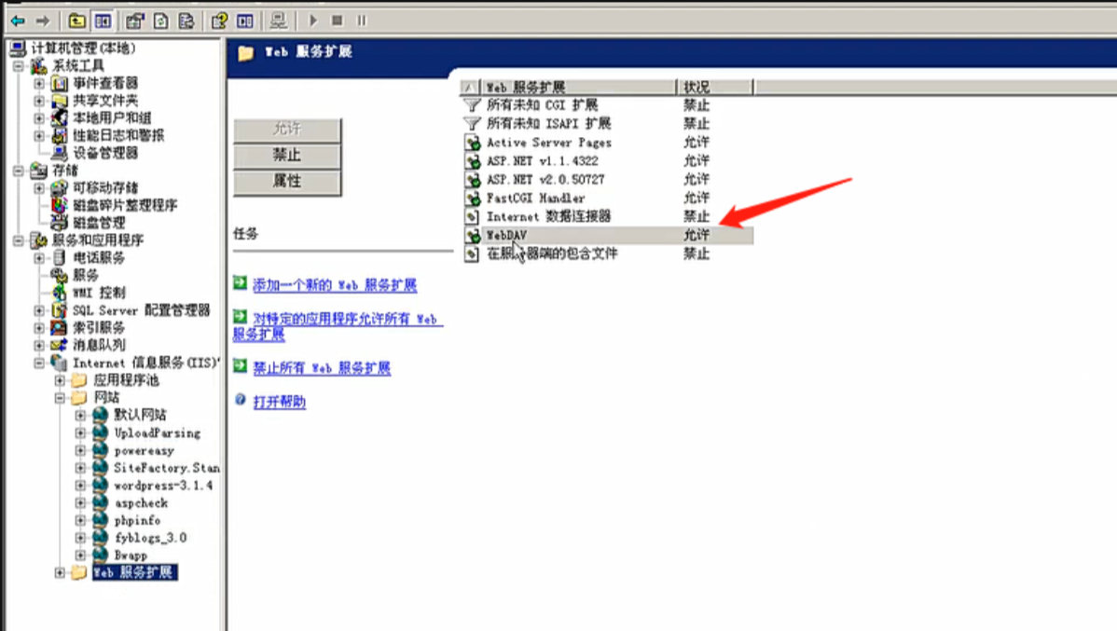Screen dimensions: 1117x631
Task: Sort by the 状况 column header
Action: click(714, 87)
